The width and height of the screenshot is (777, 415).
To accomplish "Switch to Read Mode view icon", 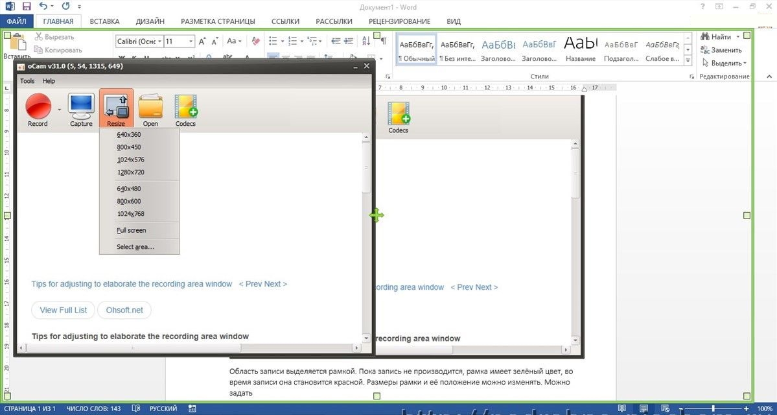I will click(x=622, y=409).
